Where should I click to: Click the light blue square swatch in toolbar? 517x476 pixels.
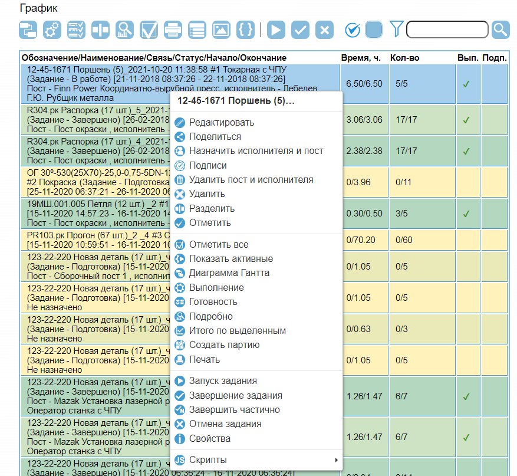pos(374,29)
